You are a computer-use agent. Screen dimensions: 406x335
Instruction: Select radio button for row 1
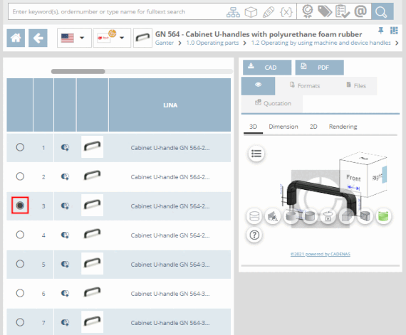(x=20, y=147)
